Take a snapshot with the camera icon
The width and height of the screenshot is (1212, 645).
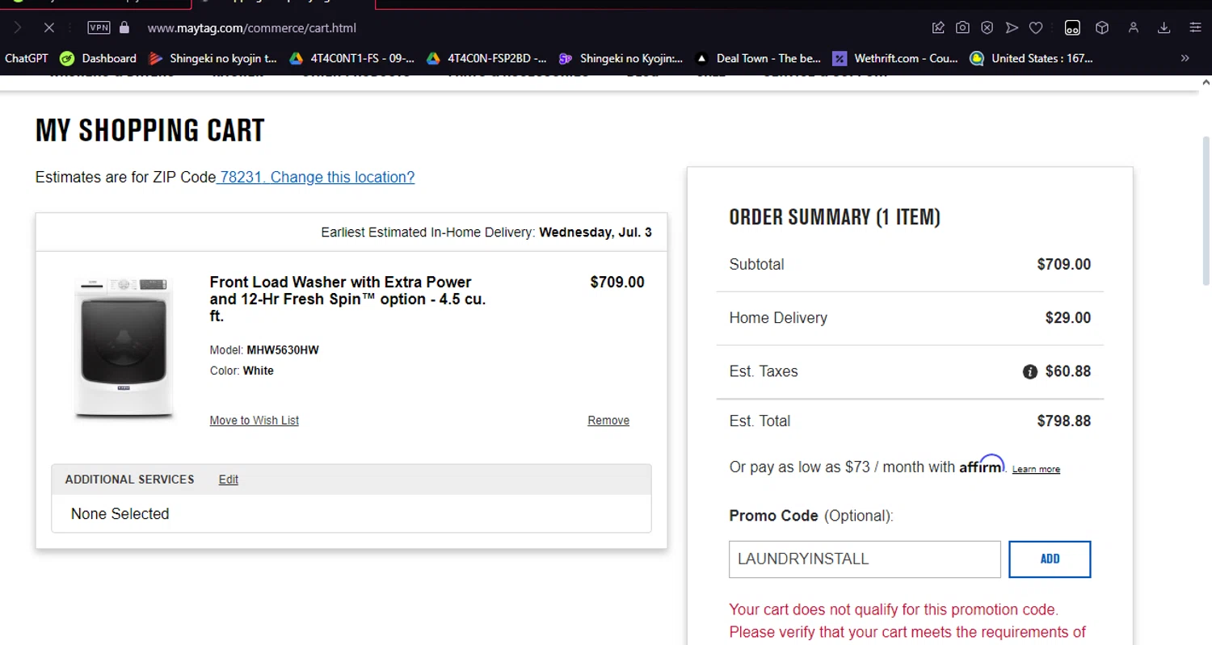pos(962,28)
